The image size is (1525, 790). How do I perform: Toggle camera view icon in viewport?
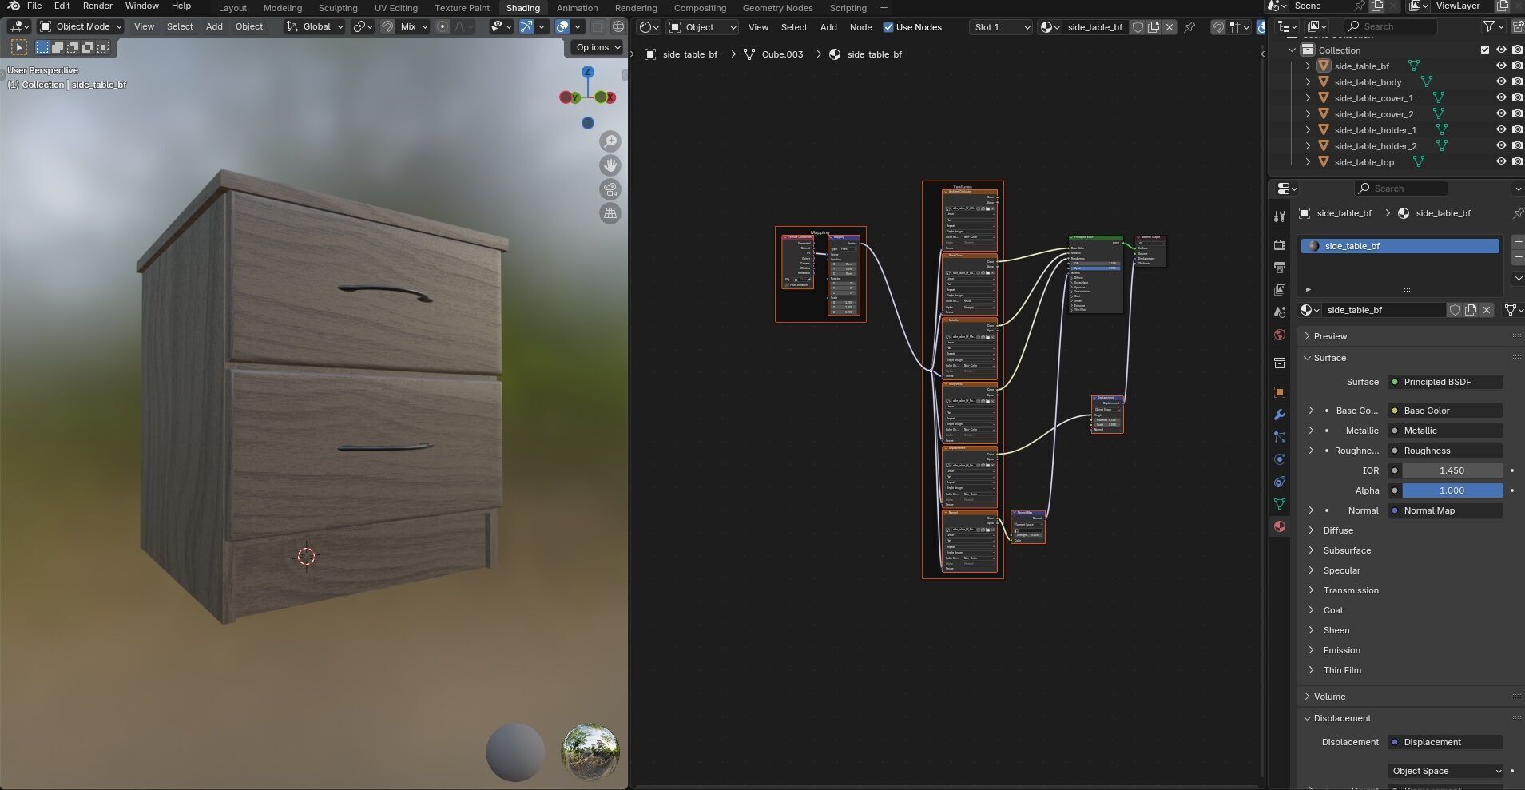click(x=610, y=189)
